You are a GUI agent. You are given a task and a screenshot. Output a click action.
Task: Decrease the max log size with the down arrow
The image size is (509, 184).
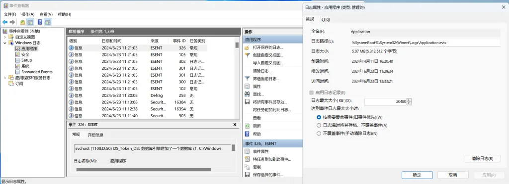[409, 103]
